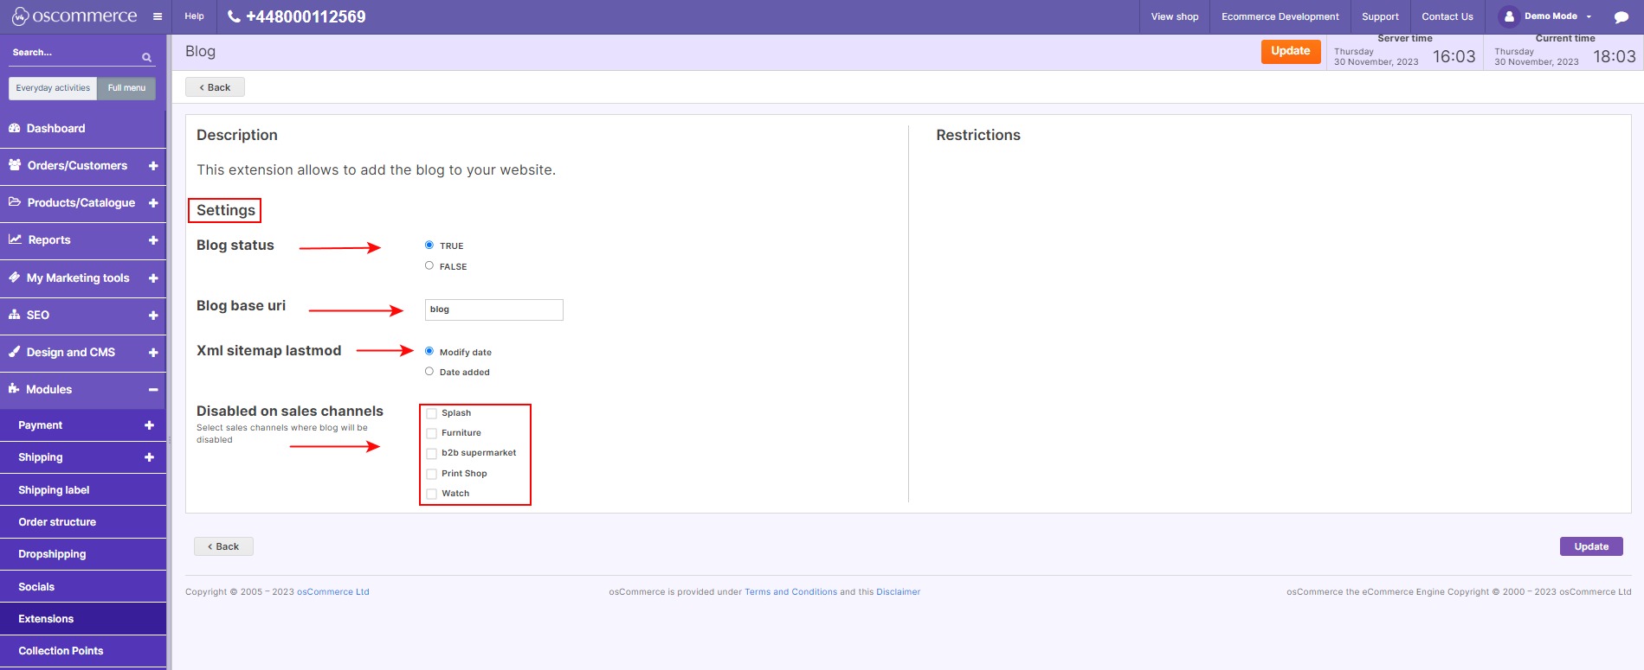The image size is (1644, 670).
Task: Collapse Modules minus sign
Action: [x=153, y=390]
